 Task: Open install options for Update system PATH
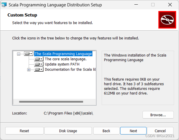coord(39,64)
